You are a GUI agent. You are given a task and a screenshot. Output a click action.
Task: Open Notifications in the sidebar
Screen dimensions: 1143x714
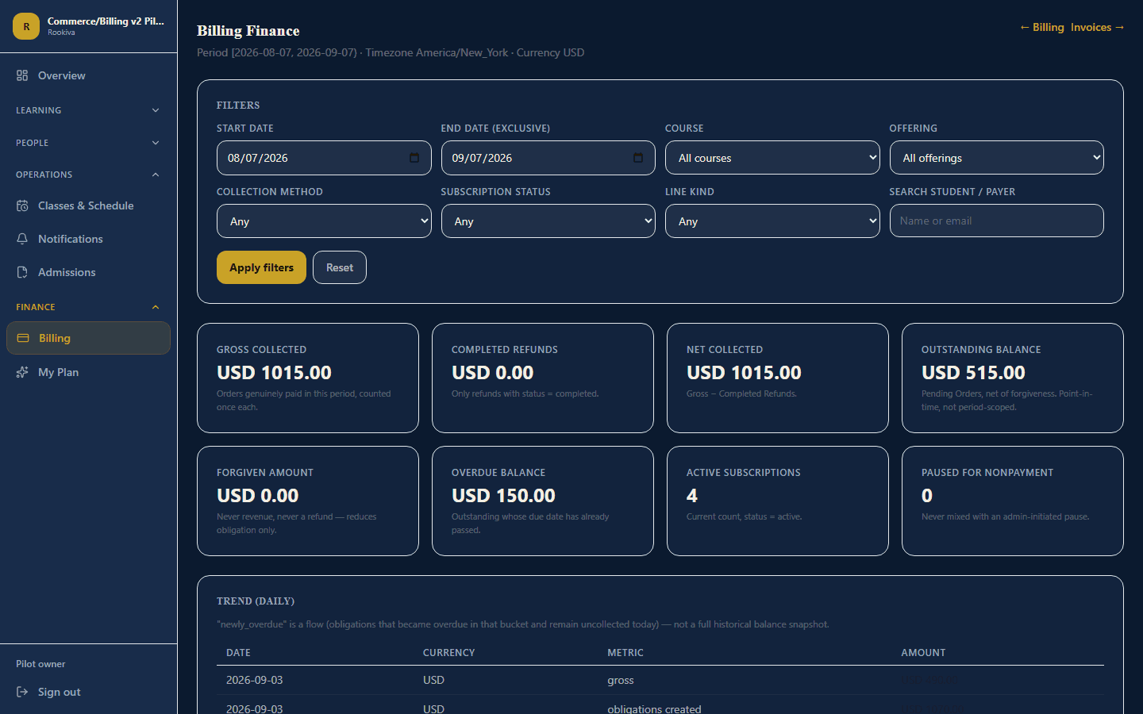pos(88,239)
